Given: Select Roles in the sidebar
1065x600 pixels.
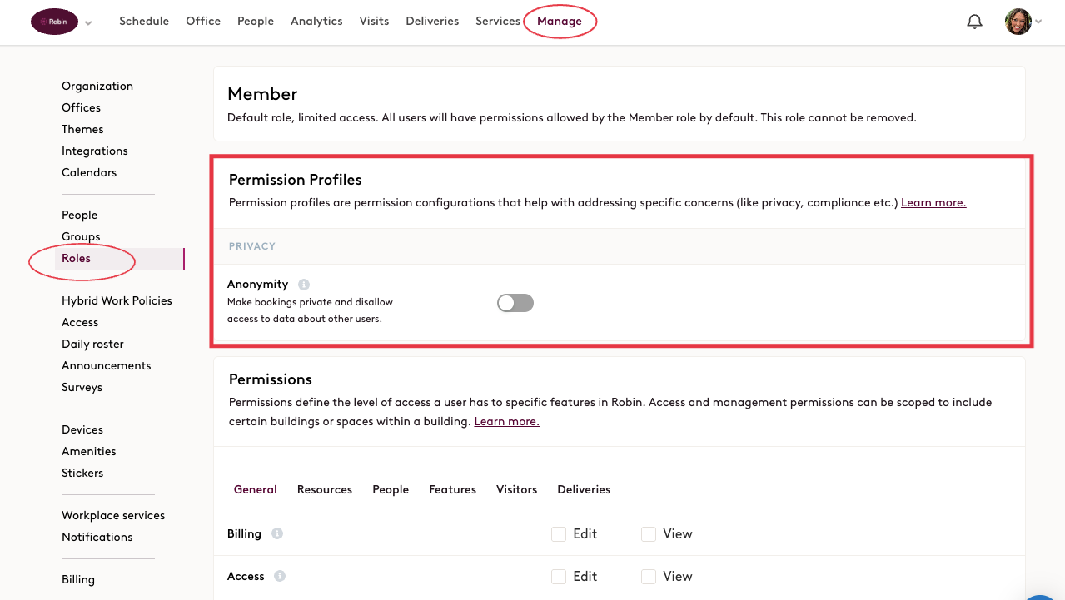Looking at the screenshot, I should (x=120, y=258).
